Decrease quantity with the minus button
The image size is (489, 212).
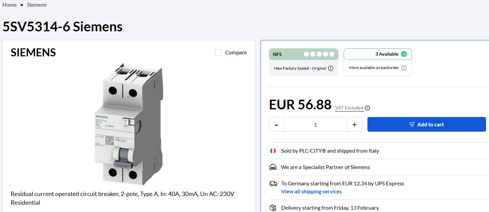(x=276, y=125)
